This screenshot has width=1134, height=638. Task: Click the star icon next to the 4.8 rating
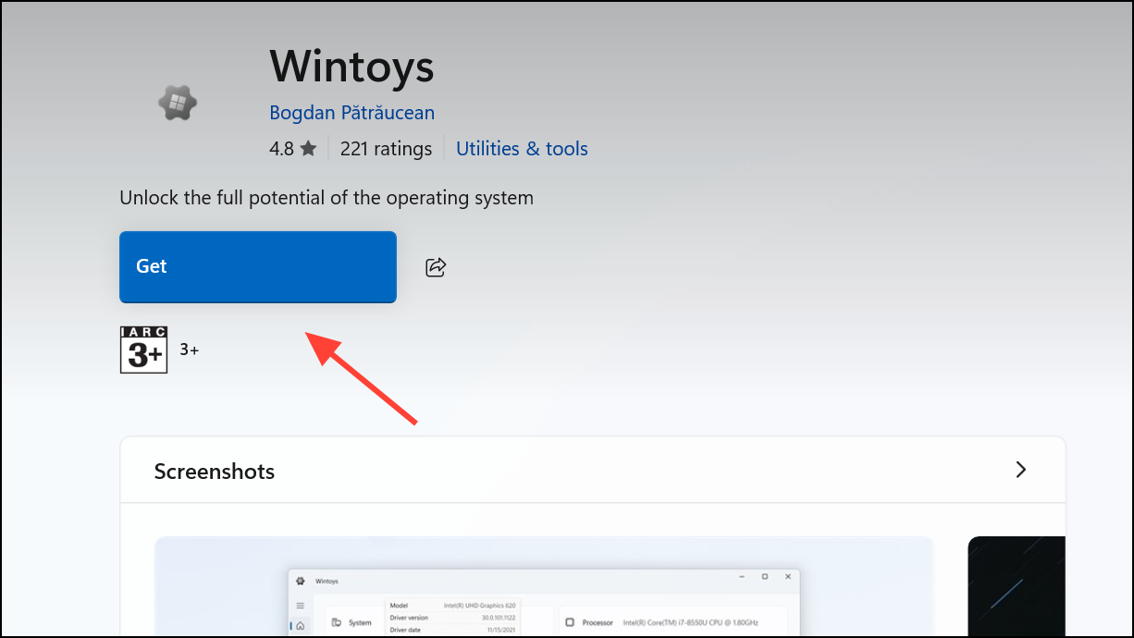pyautogui.click(x=309, y=147)
